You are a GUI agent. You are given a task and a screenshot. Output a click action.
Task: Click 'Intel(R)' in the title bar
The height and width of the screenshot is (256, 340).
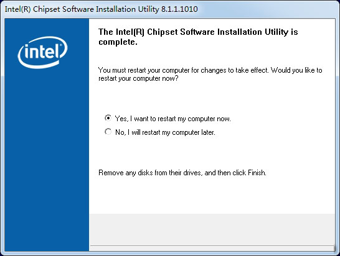[x=18, y=9]
